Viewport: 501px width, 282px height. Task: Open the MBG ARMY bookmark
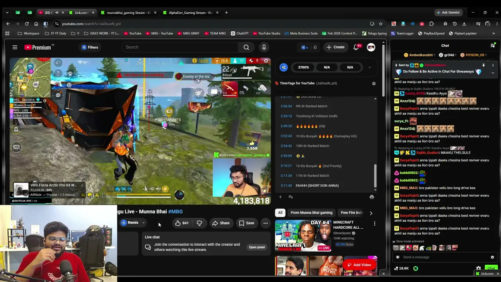[188, 34]
